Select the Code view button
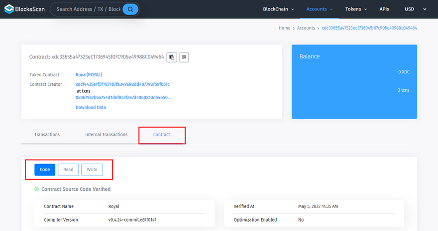 click(45, 170)
